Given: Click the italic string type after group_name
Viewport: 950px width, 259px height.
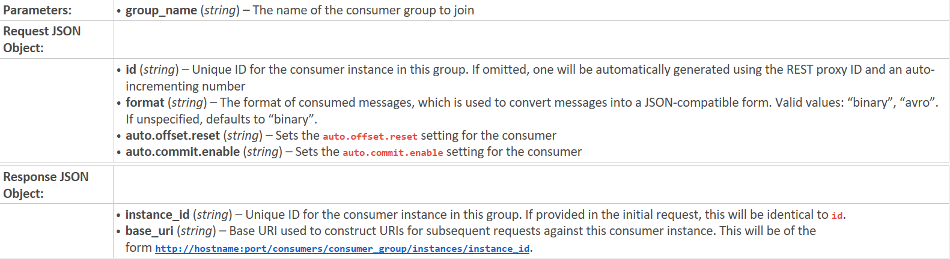Looking at the screenshot, I should [219, 10].
